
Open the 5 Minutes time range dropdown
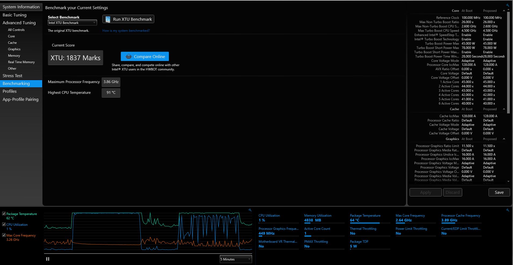click(236, 259)
